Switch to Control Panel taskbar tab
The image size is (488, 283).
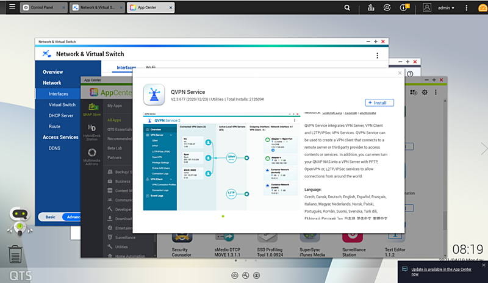pyautogui.click(x=43, y=7)
